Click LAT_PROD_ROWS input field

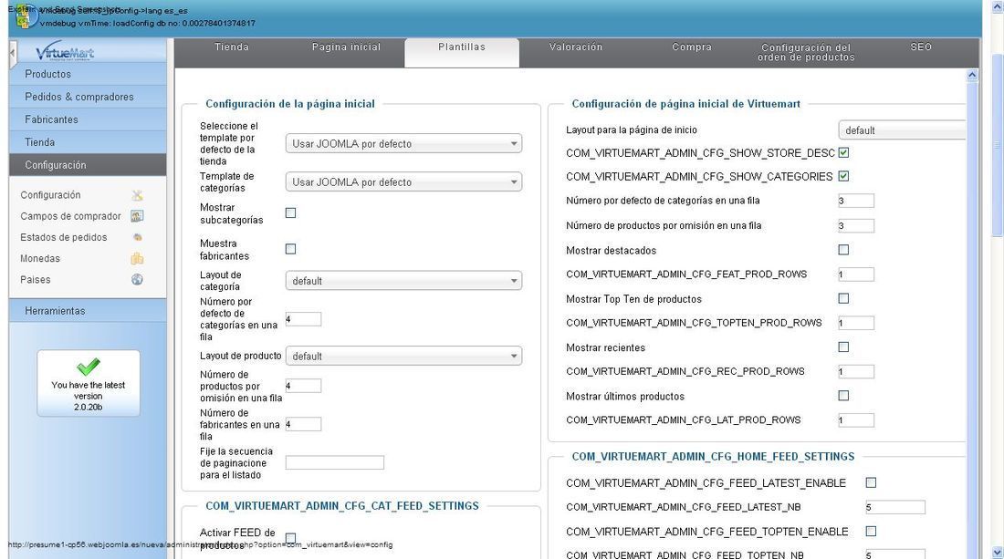click(856, 420)
